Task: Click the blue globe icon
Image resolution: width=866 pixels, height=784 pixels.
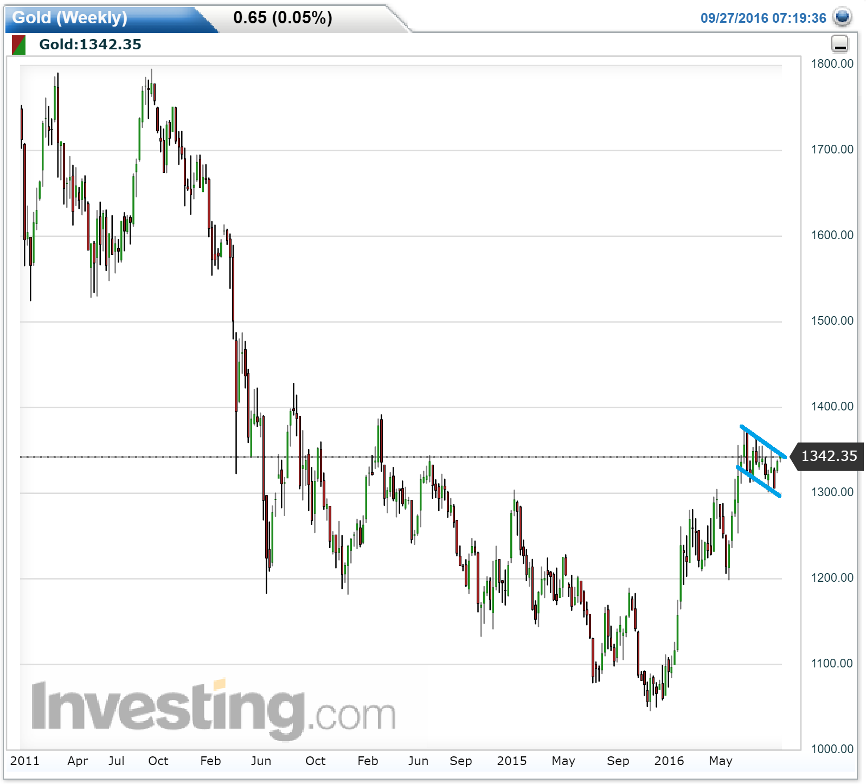Action: pyautogui.click(x=843, y=17)
